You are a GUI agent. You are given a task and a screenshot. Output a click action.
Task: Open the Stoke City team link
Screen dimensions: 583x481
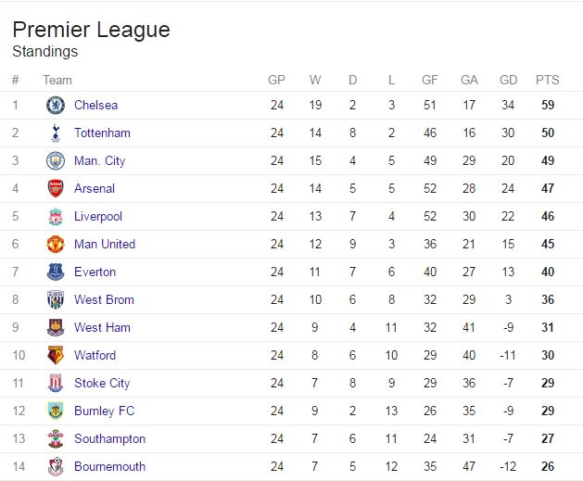[x=102, y=383]
